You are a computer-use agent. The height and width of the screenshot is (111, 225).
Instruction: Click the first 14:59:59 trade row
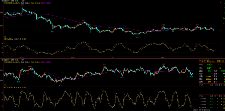coord(212,99)
